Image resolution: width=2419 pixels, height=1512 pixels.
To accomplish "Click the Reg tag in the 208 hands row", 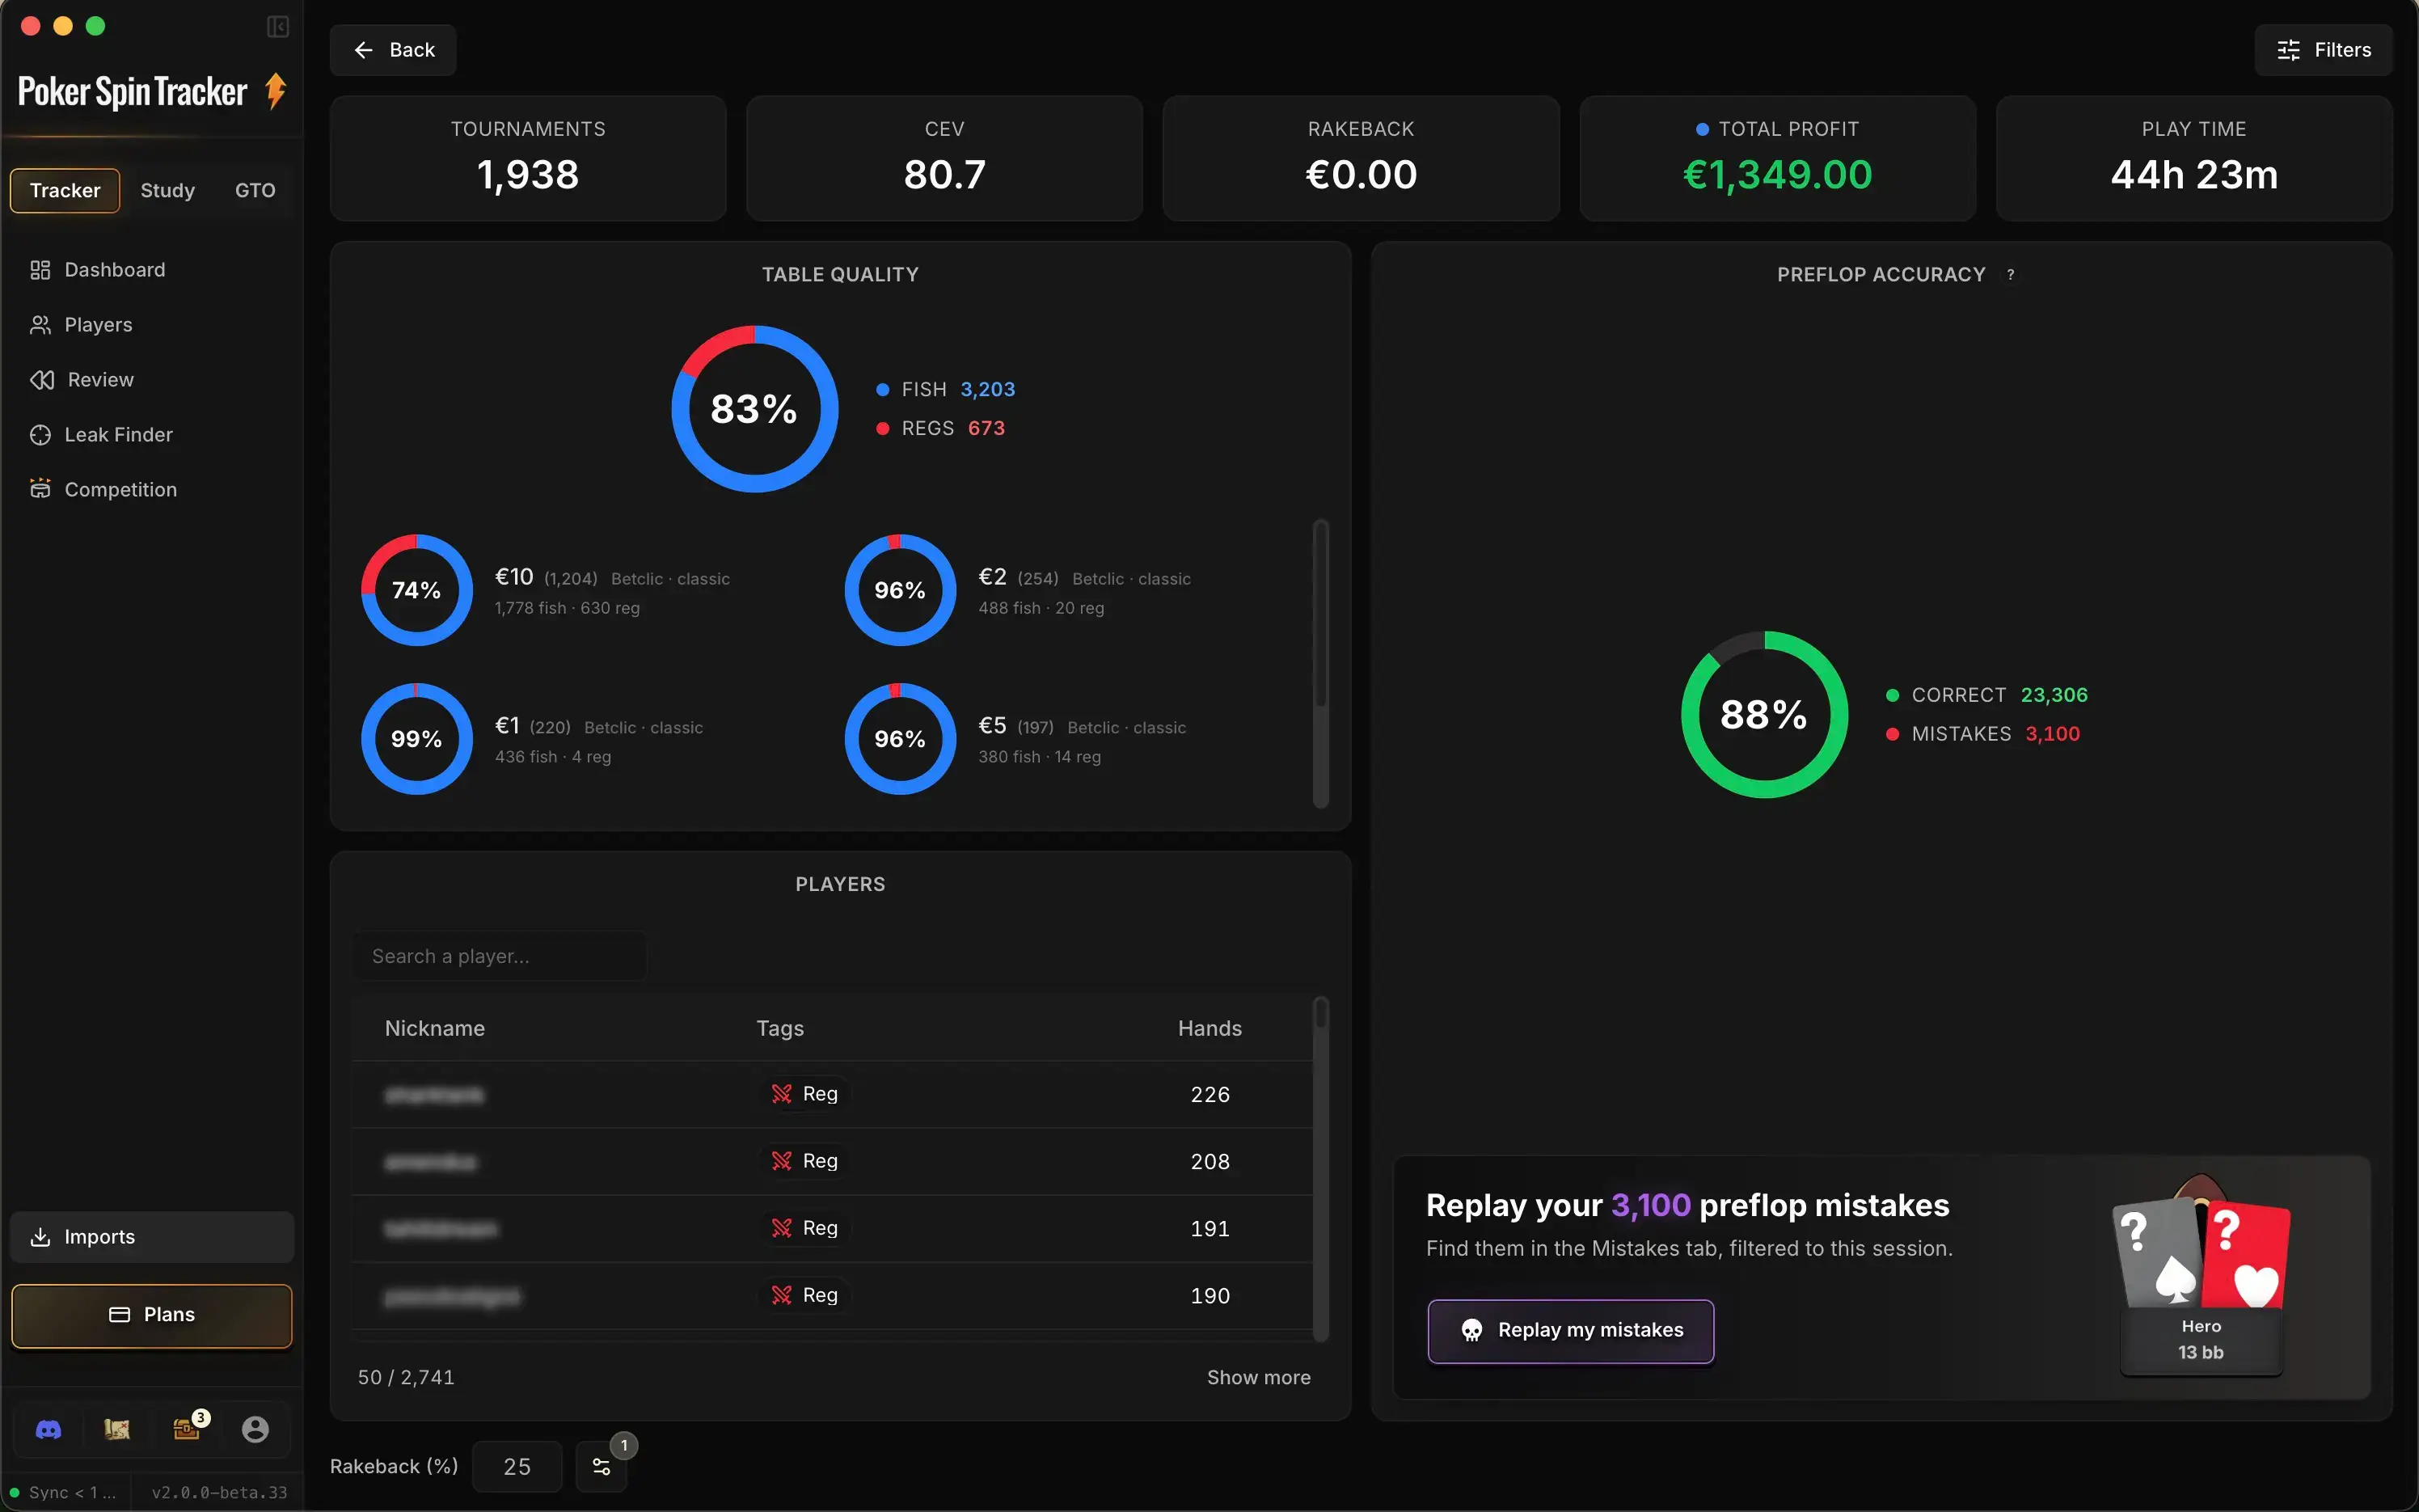I will pyautogui.click(x=804, y=1161).
